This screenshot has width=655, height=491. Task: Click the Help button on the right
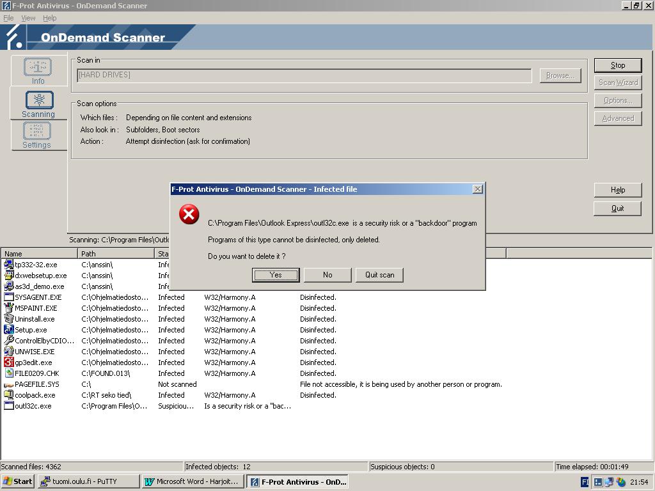coord(617,190)
